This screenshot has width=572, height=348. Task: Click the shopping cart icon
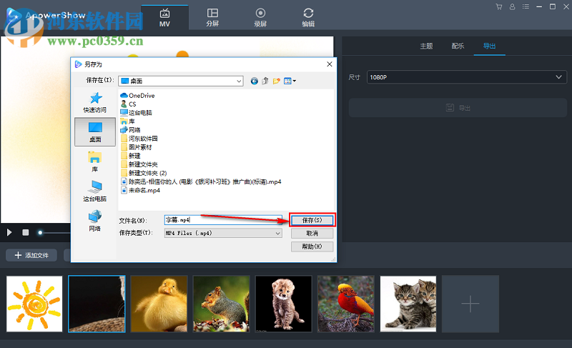[498, 6]
